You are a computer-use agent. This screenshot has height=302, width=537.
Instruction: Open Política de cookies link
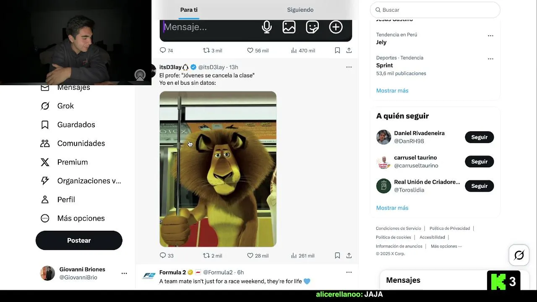(x=394, y=237)
